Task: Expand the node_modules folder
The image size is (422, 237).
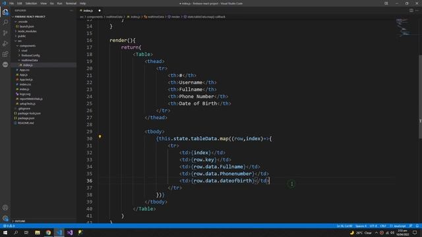Action: pos(27,31)
